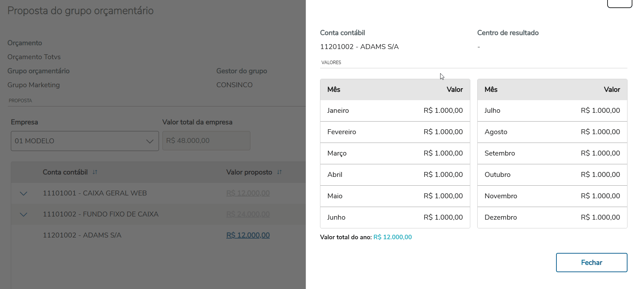
Task: Expand the 11101002 - FUNDO FIXO DE CAIXA row
Action: [x=23, y=214]
